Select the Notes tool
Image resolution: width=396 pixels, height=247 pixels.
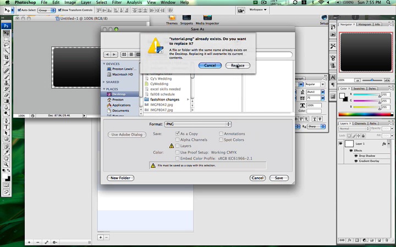point(6,147)
